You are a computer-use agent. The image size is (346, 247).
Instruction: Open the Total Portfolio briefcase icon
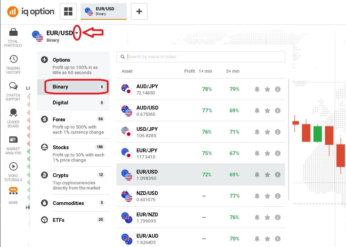(x=13, y=32)
